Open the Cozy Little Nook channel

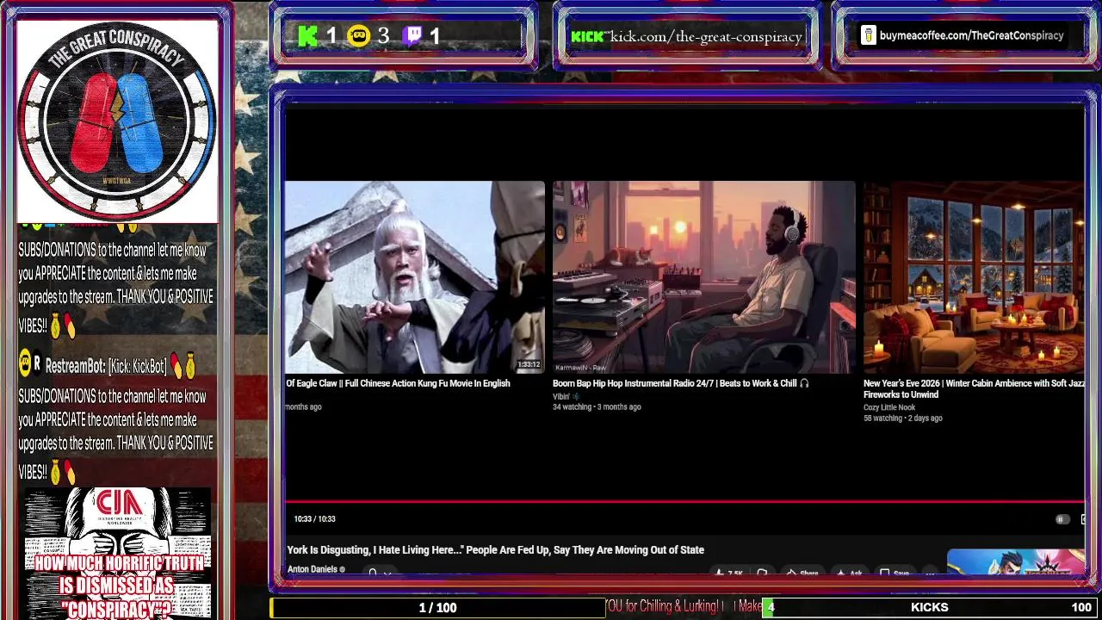click(889, 407)
